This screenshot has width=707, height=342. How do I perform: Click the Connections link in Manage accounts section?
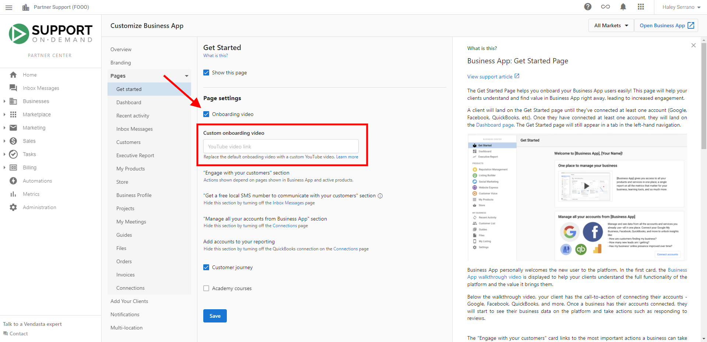(285, 226)
